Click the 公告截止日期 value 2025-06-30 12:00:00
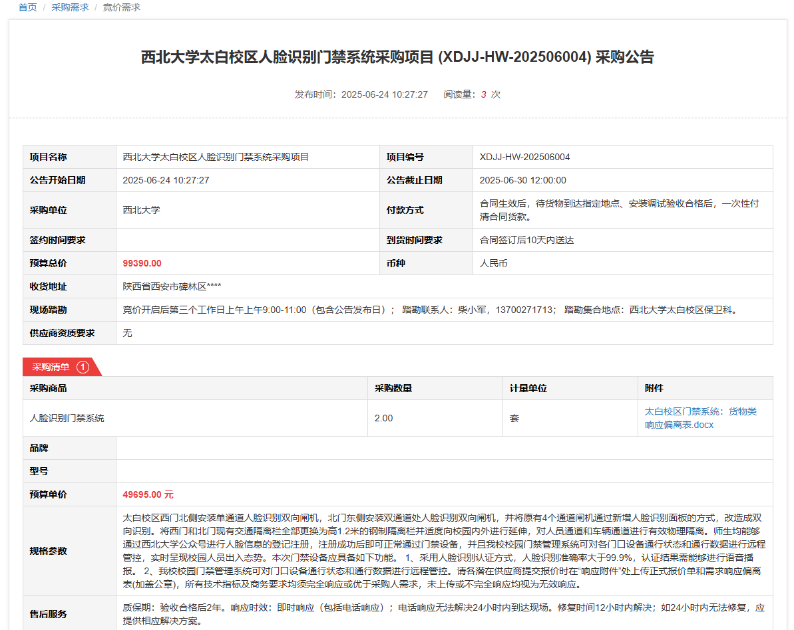 click(x=522, y=181)
